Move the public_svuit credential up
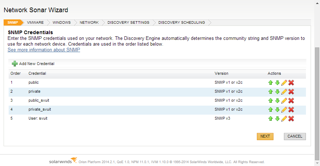This screenshot has height=166, width=320. (x=271, y=100)
